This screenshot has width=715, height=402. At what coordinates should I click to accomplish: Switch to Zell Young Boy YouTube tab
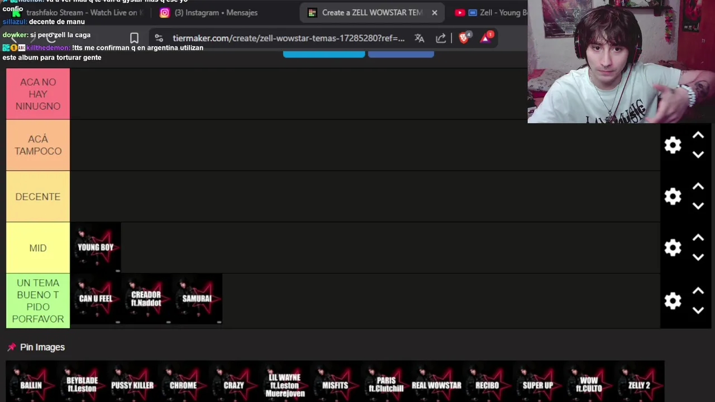pos(490,12)
